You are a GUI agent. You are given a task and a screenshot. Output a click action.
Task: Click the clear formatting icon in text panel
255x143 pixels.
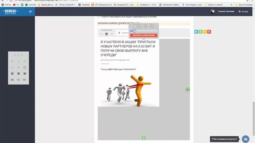click(25, 68)
